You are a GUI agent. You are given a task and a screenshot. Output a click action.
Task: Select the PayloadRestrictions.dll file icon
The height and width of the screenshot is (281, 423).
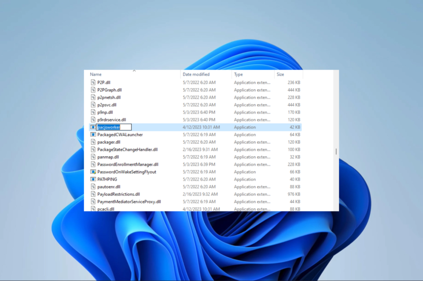point(93,194)
